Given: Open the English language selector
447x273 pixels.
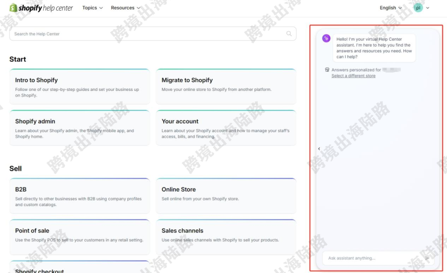Looking at the screenshot, I should (x=391, y=8).
